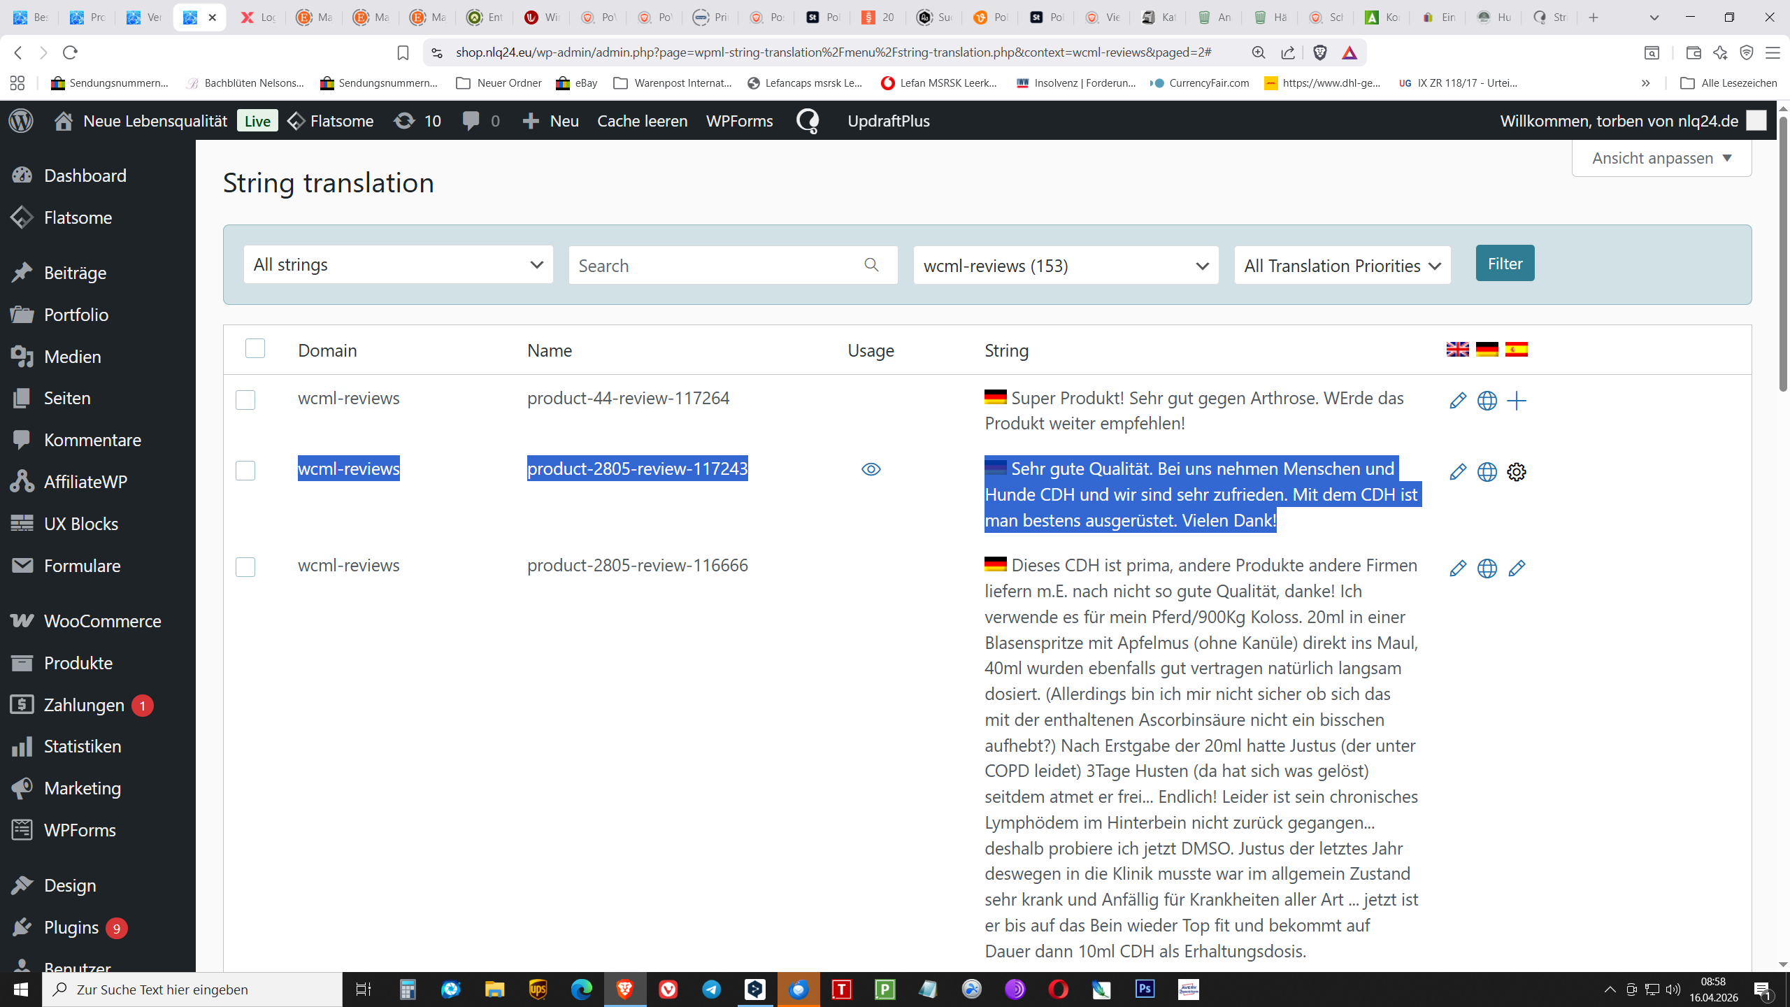
Task: Open WooCommerce in the sidebar menu
Action: tap(102, 621)
